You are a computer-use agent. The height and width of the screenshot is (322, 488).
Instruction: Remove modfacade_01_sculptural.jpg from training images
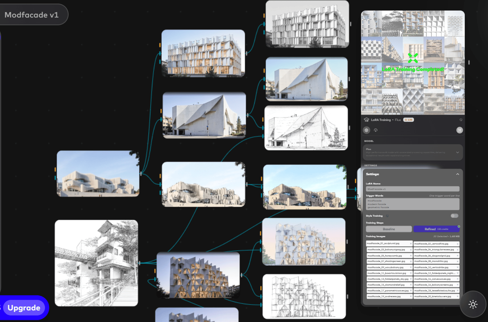[411, 244]
